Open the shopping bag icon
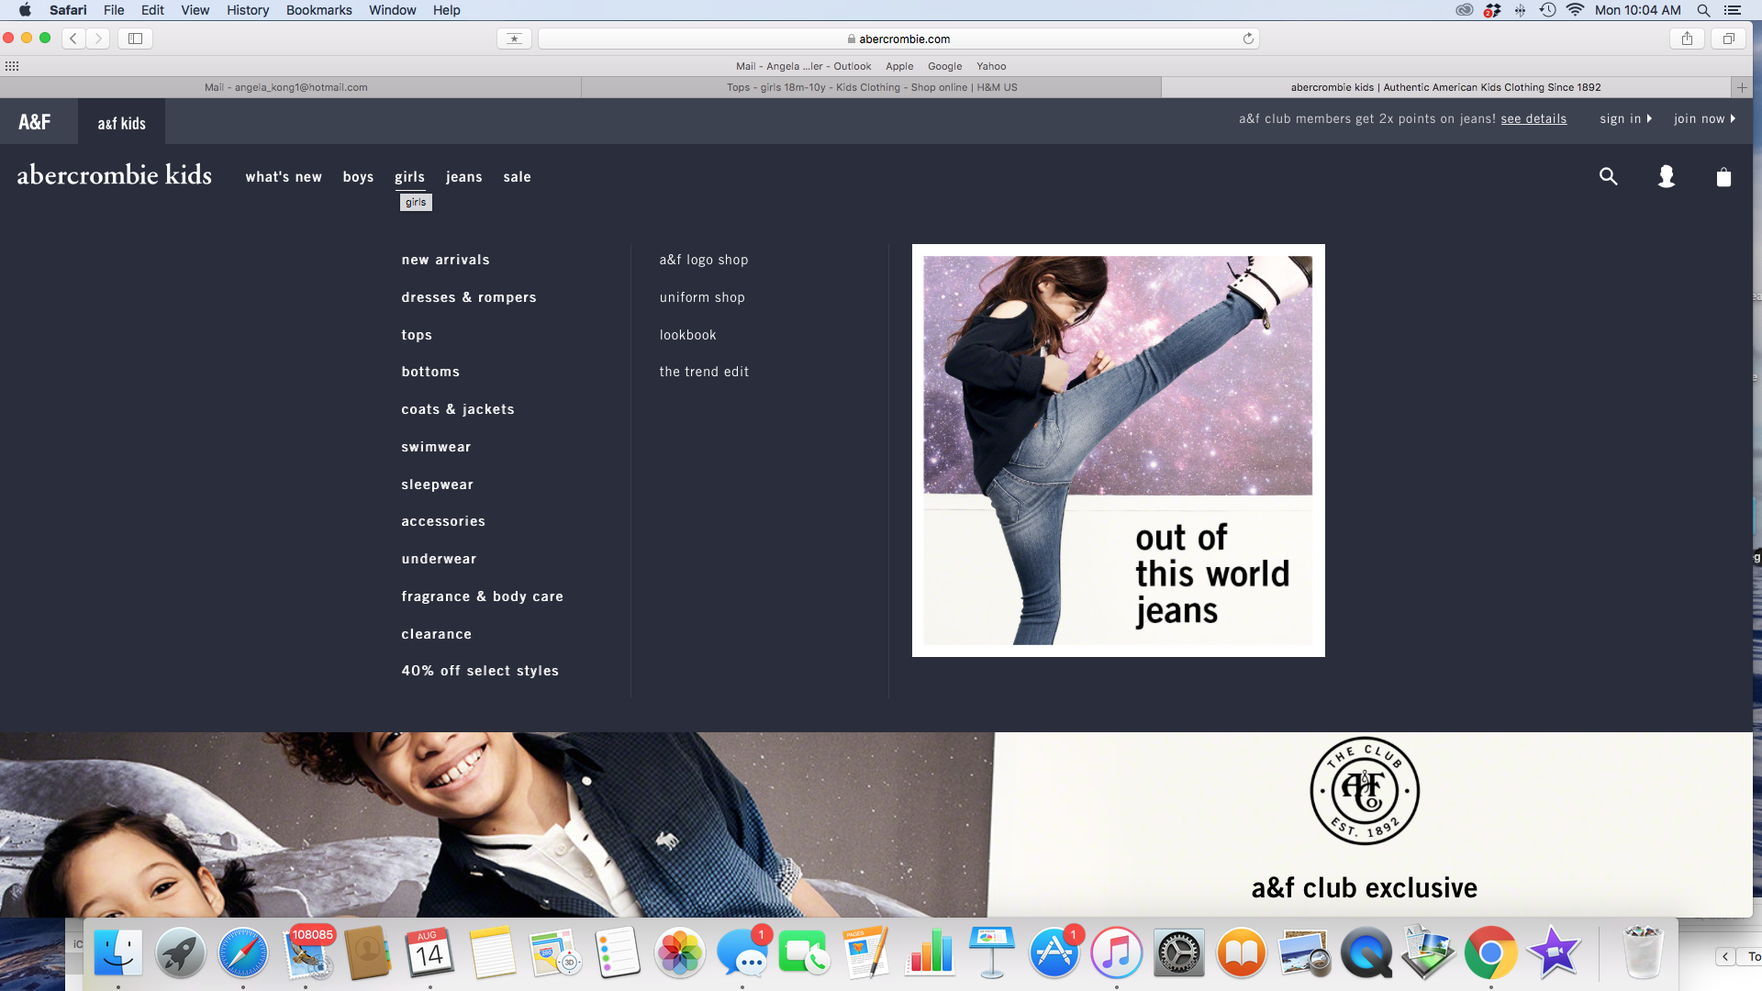Image resolution: width=1762 pixels, height=991 pixels. coord(1723,176)
